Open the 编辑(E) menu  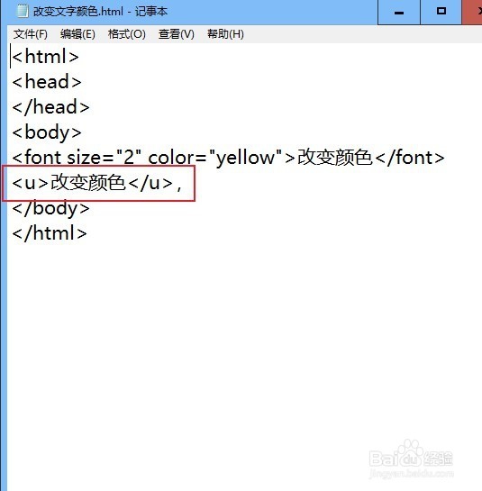[x=77, y=34]
